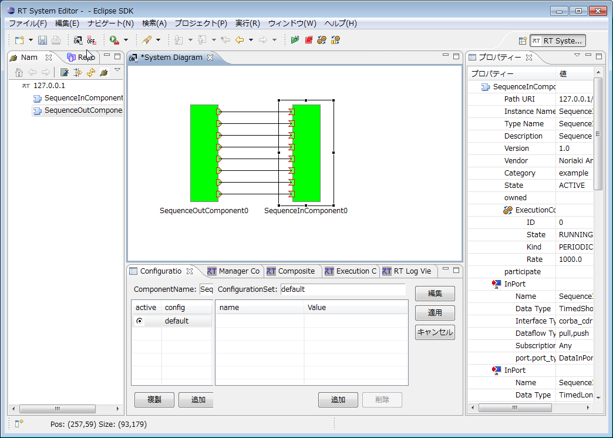Viewport: 613px width, 438px height.
Task: Click the delete name server entry icon
Action: (x=65, y=72)
